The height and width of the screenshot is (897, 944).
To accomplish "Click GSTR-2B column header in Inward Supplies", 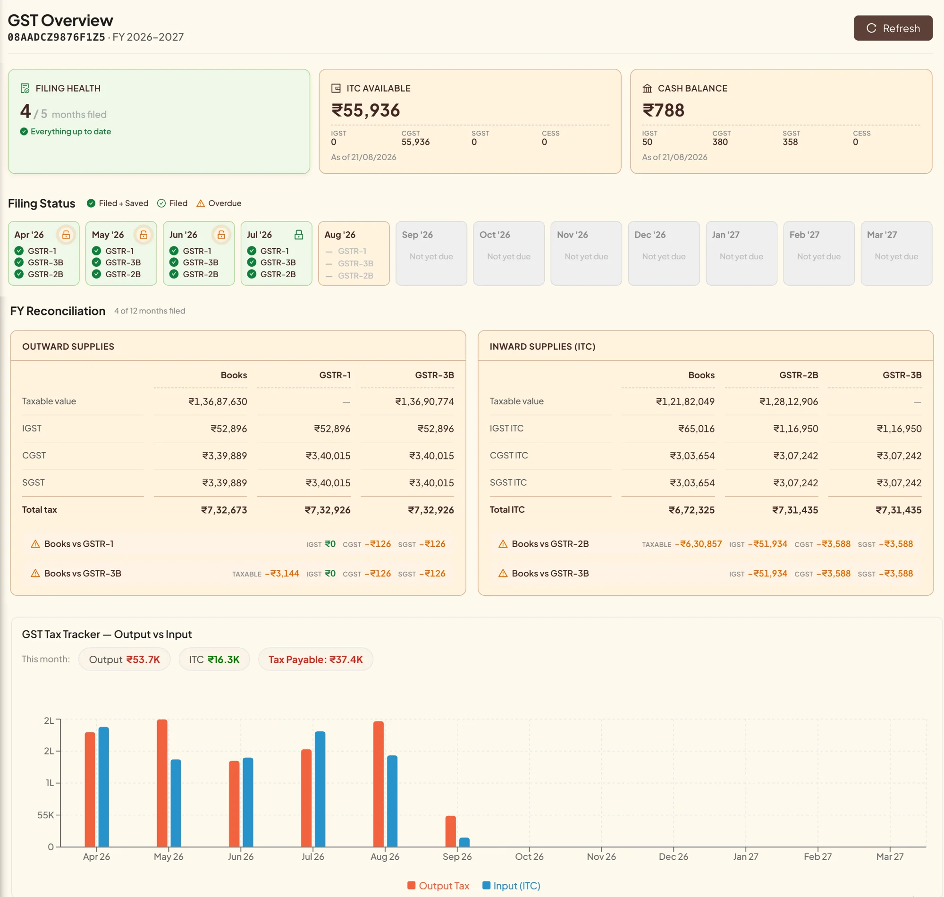I will [x=799, y=375].
